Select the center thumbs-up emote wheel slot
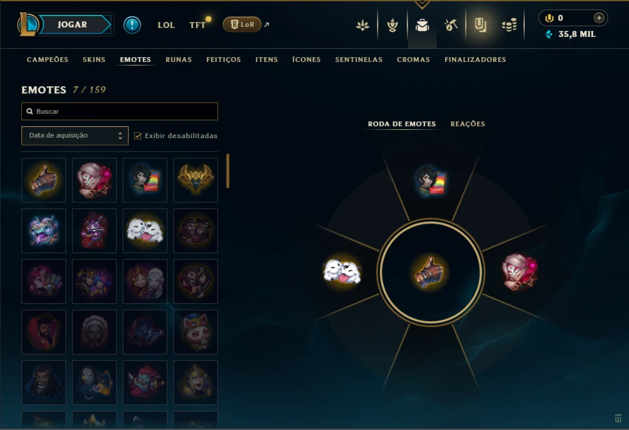The image size is (629, 430). 431,272
